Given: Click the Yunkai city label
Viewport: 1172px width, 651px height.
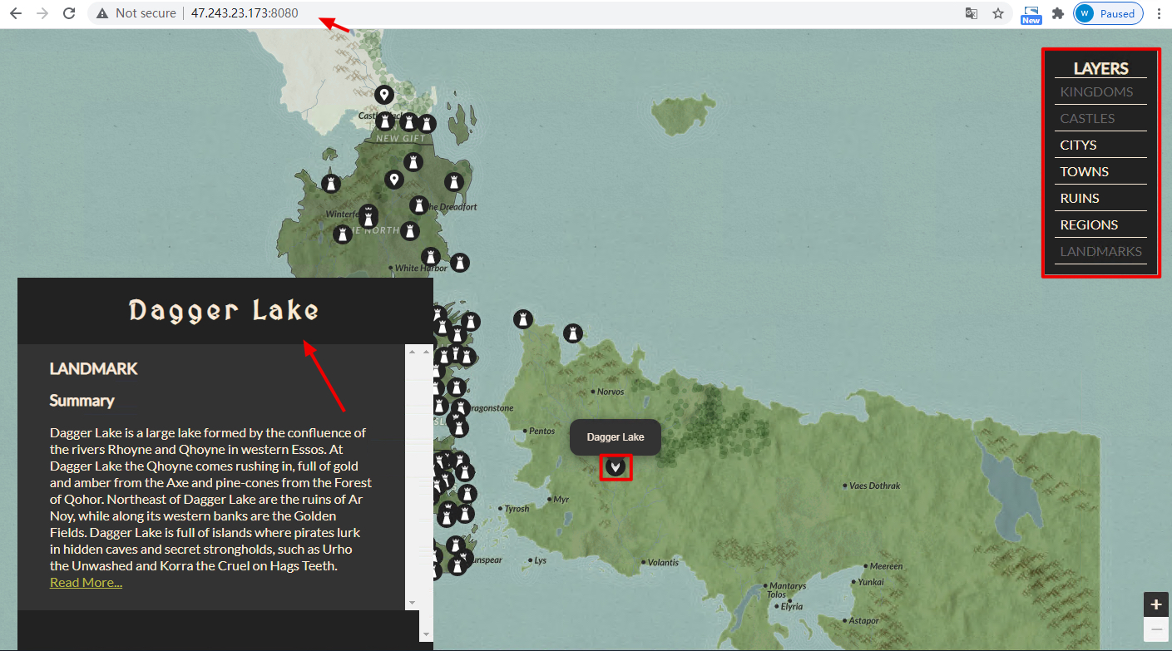Looking at the screenshot, I should point(871,582).
